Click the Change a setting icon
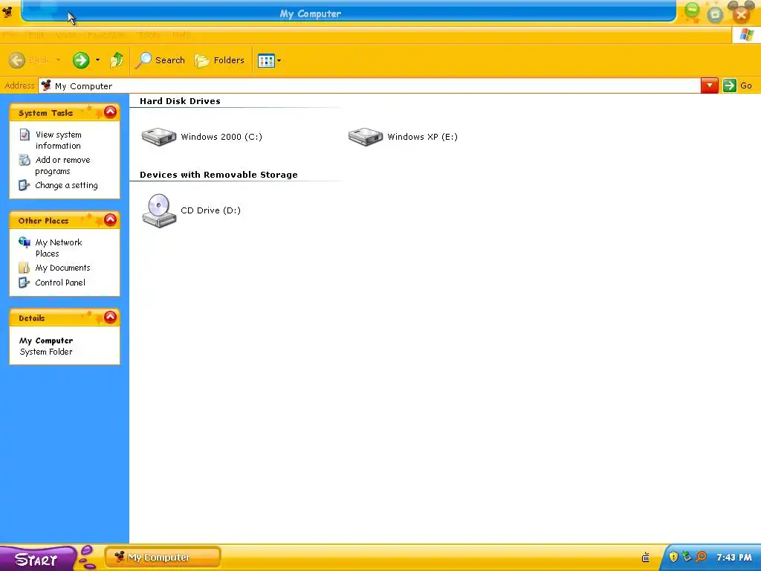This screenshot has height=571, width=761. click(x=24, y=185)
